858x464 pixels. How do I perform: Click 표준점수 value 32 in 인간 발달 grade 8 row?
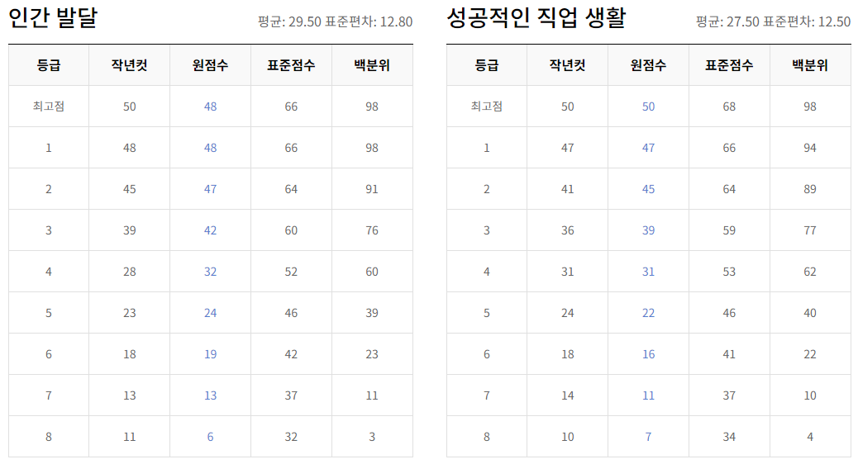click(x=291, y=437)
